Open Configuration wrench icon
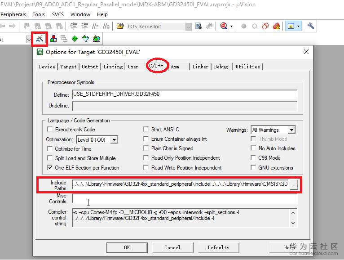Viewport: 344px width, 260px height. click(x=311, y=26)
